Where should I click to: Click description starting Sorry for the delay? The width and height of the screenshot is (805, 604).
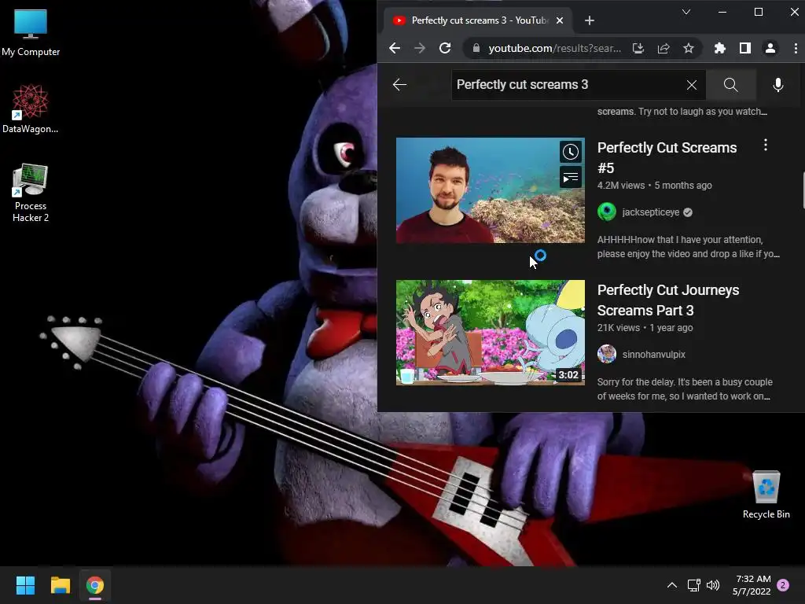click(685, 389)
